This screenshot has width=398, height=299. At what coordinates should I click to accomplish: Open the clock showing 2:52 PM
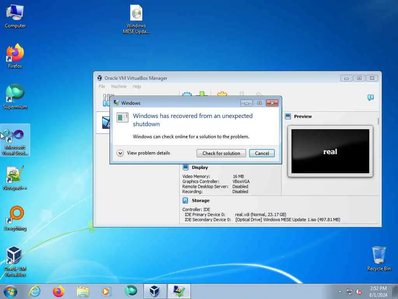pos(378,292)
